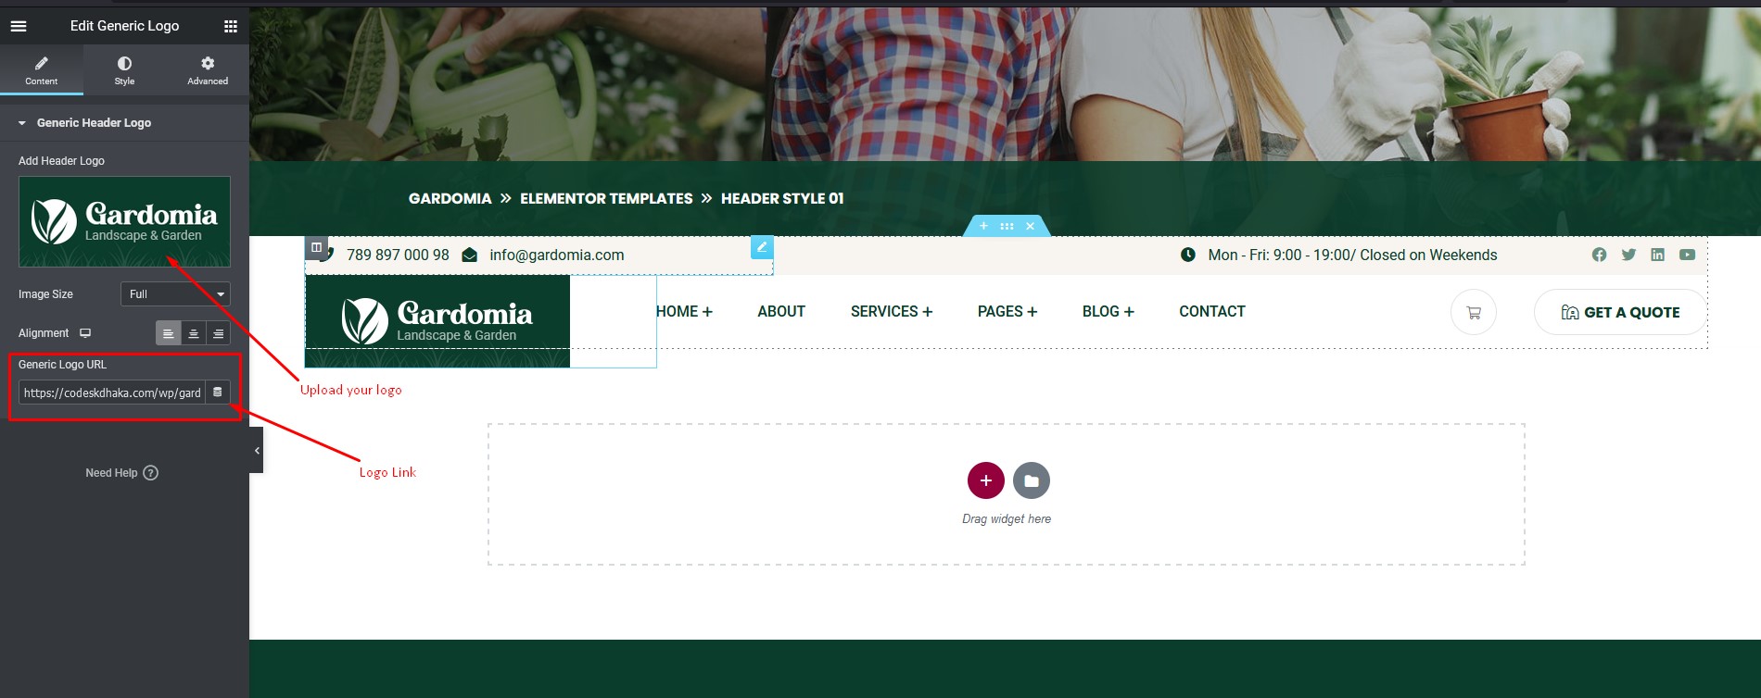Switch to the Advanced tab

208,70
